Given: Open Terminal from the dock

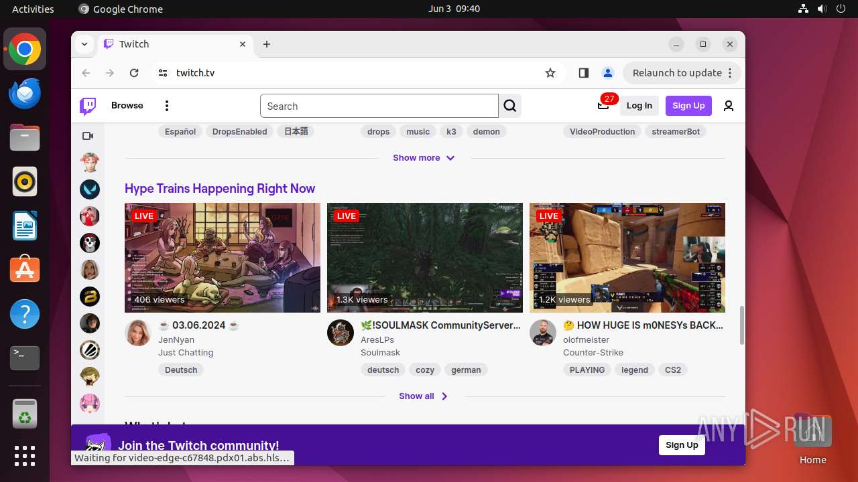Looking at the screenshot, I should (x=25, y=358).
